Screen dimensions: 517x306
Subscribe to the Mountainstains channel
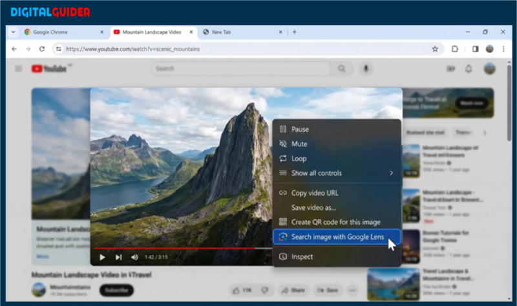tap(116, 290)
